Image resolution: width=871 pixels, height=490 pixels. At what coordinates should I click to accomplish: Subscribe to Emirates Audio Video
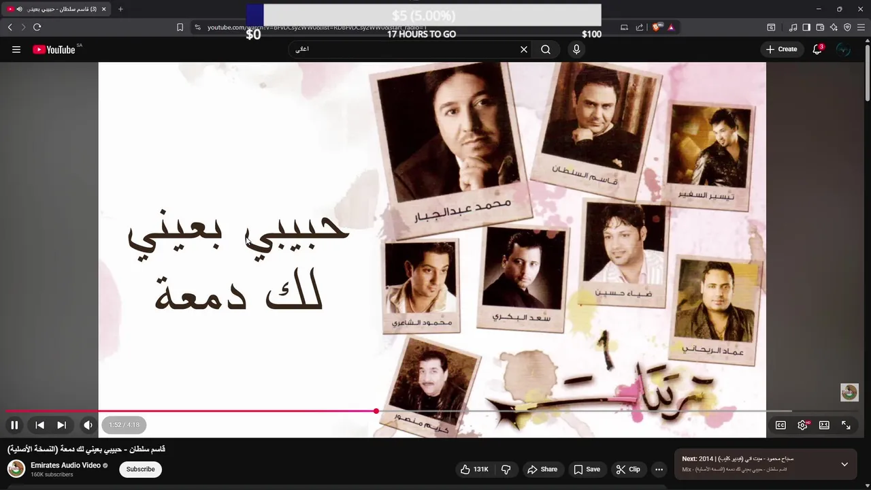(140, 469)
